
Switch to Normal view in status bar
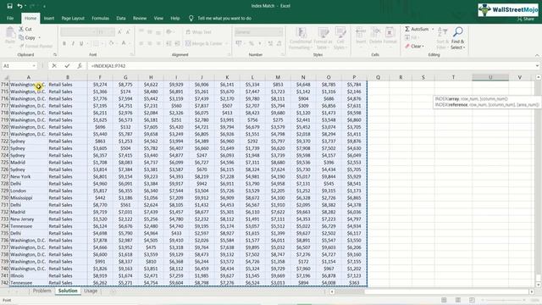444,300
